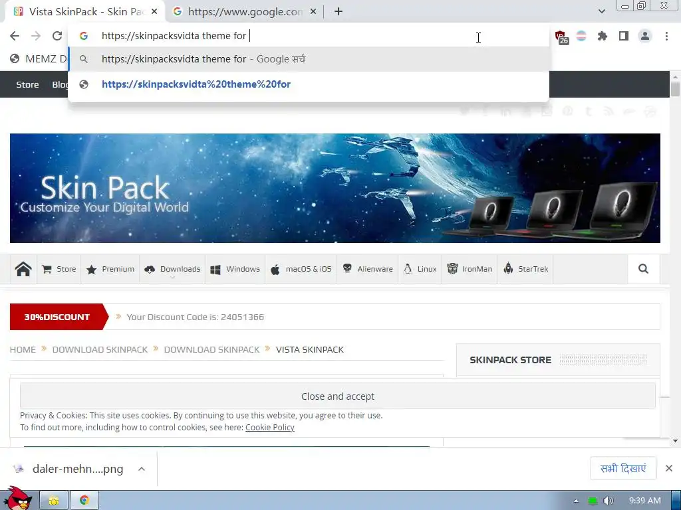Open the StarTrek nav category
The width and height of the screenshot is (681, 510).
[525, 270]
